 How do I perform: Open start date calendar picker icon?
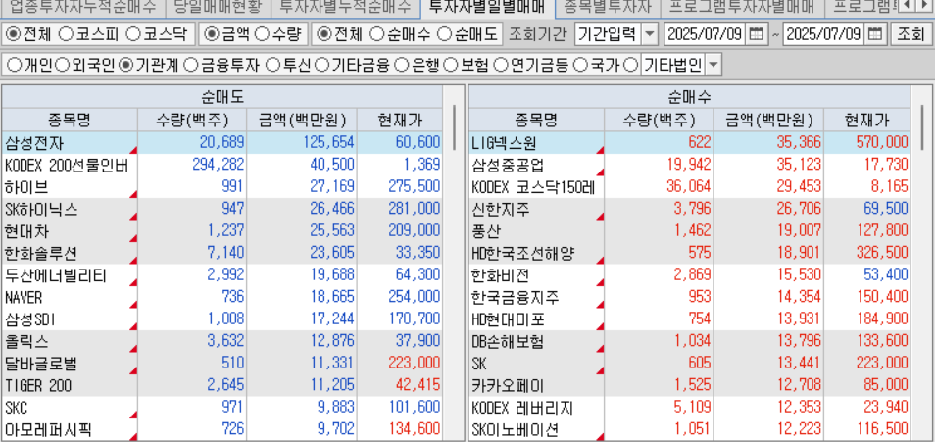tap(756, 34)
